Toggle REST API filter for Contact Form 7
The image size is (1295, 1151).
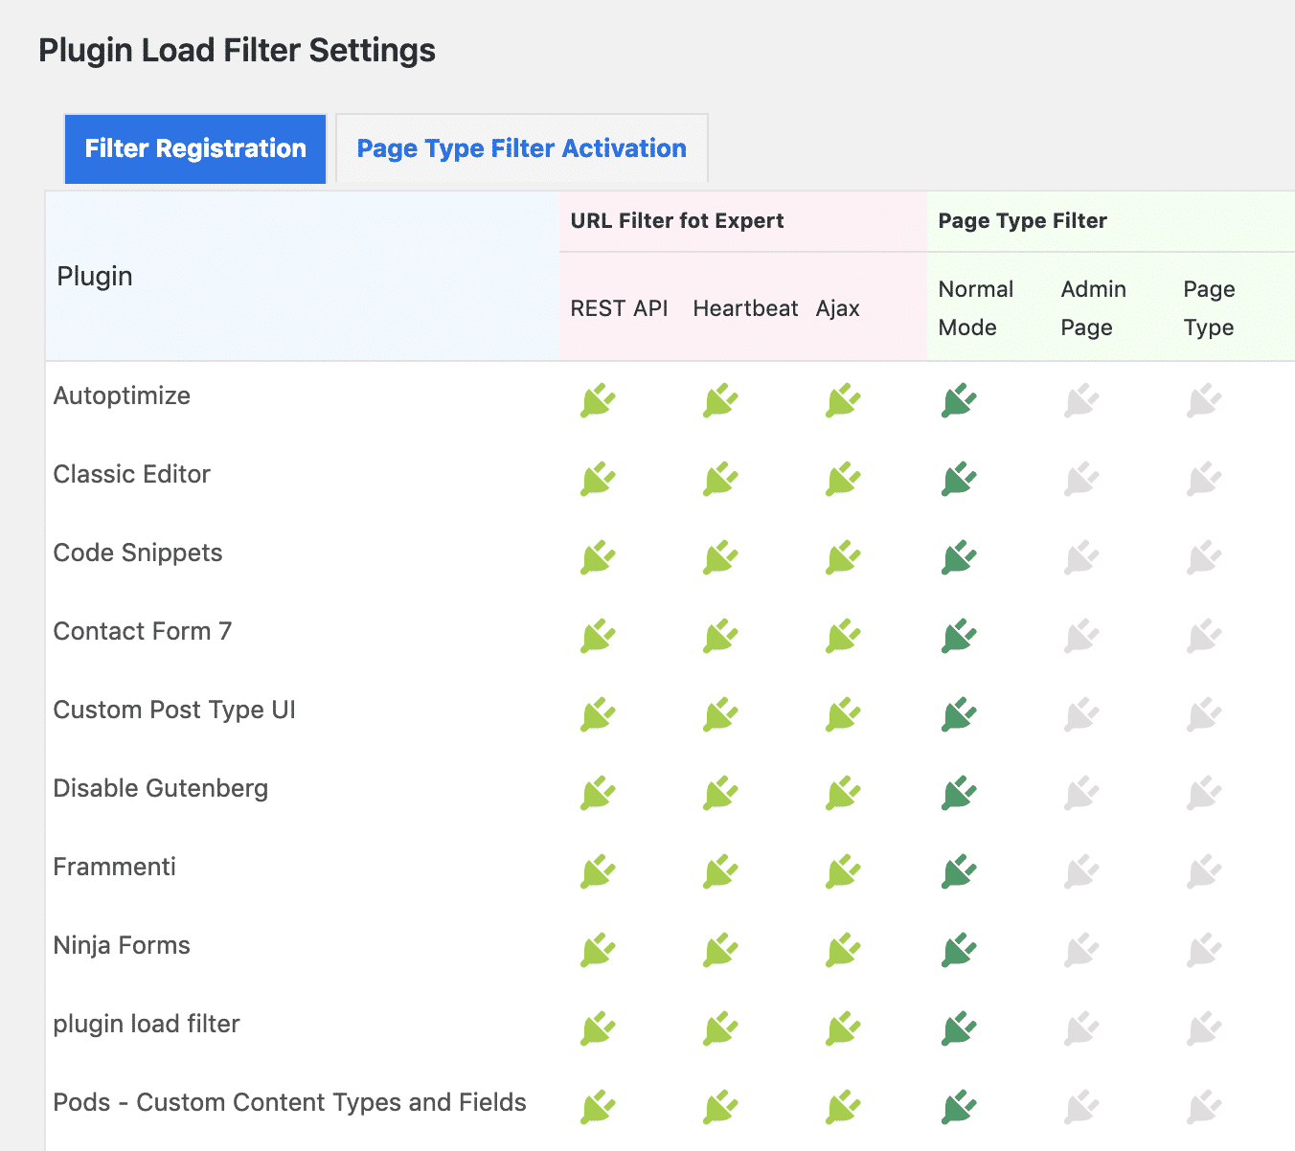coord(597,636)
